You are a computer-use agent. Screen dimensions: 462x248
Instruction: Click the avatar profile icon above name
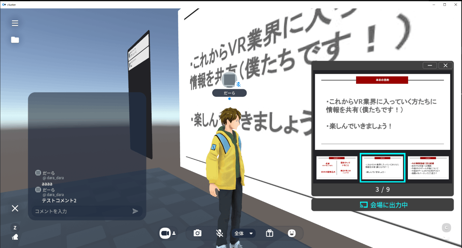(x=229, y=80)
